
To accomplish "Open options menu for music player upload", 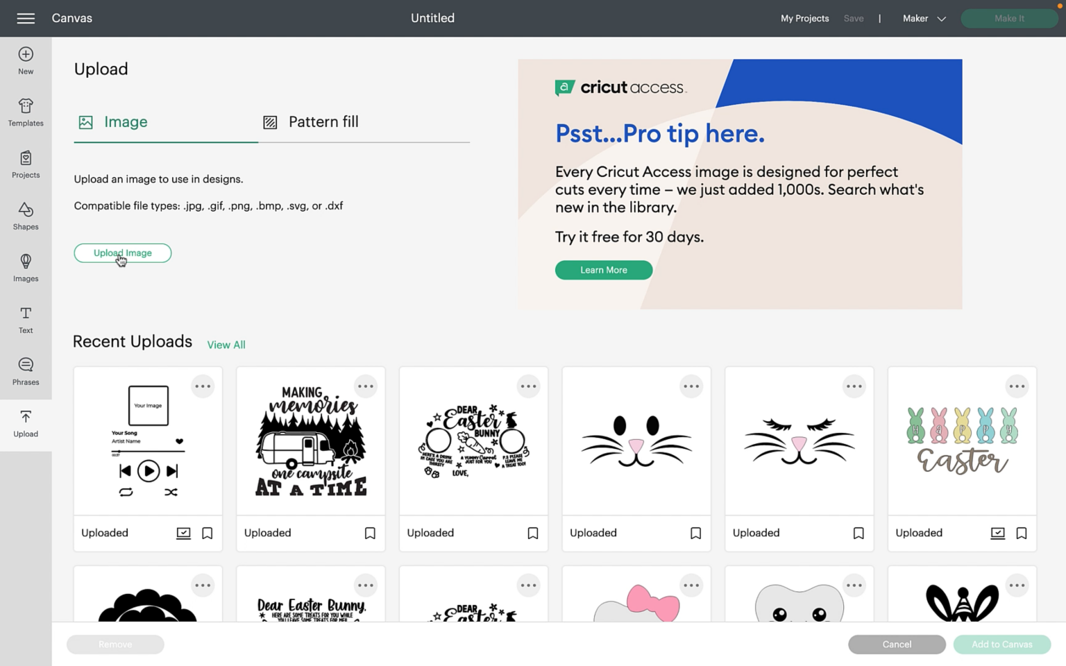I will [203, 386].
